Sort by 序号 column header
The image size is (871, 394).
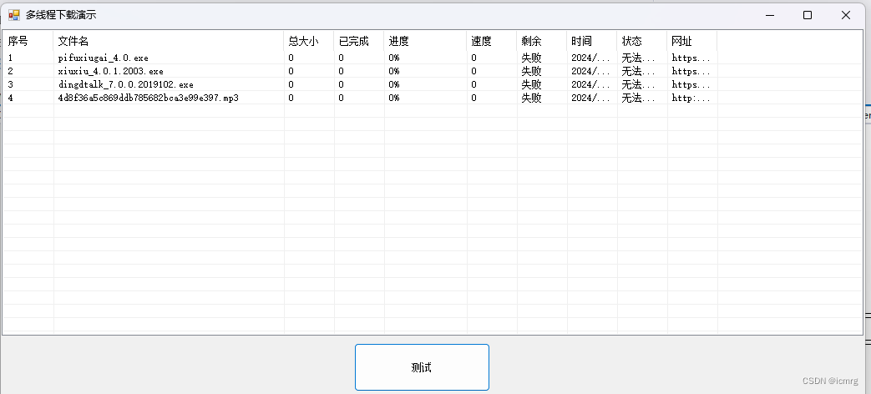pos(28,41)
